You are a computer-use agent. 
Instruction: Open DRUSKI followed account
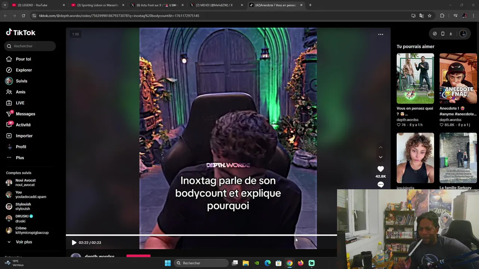click(24, 219)
